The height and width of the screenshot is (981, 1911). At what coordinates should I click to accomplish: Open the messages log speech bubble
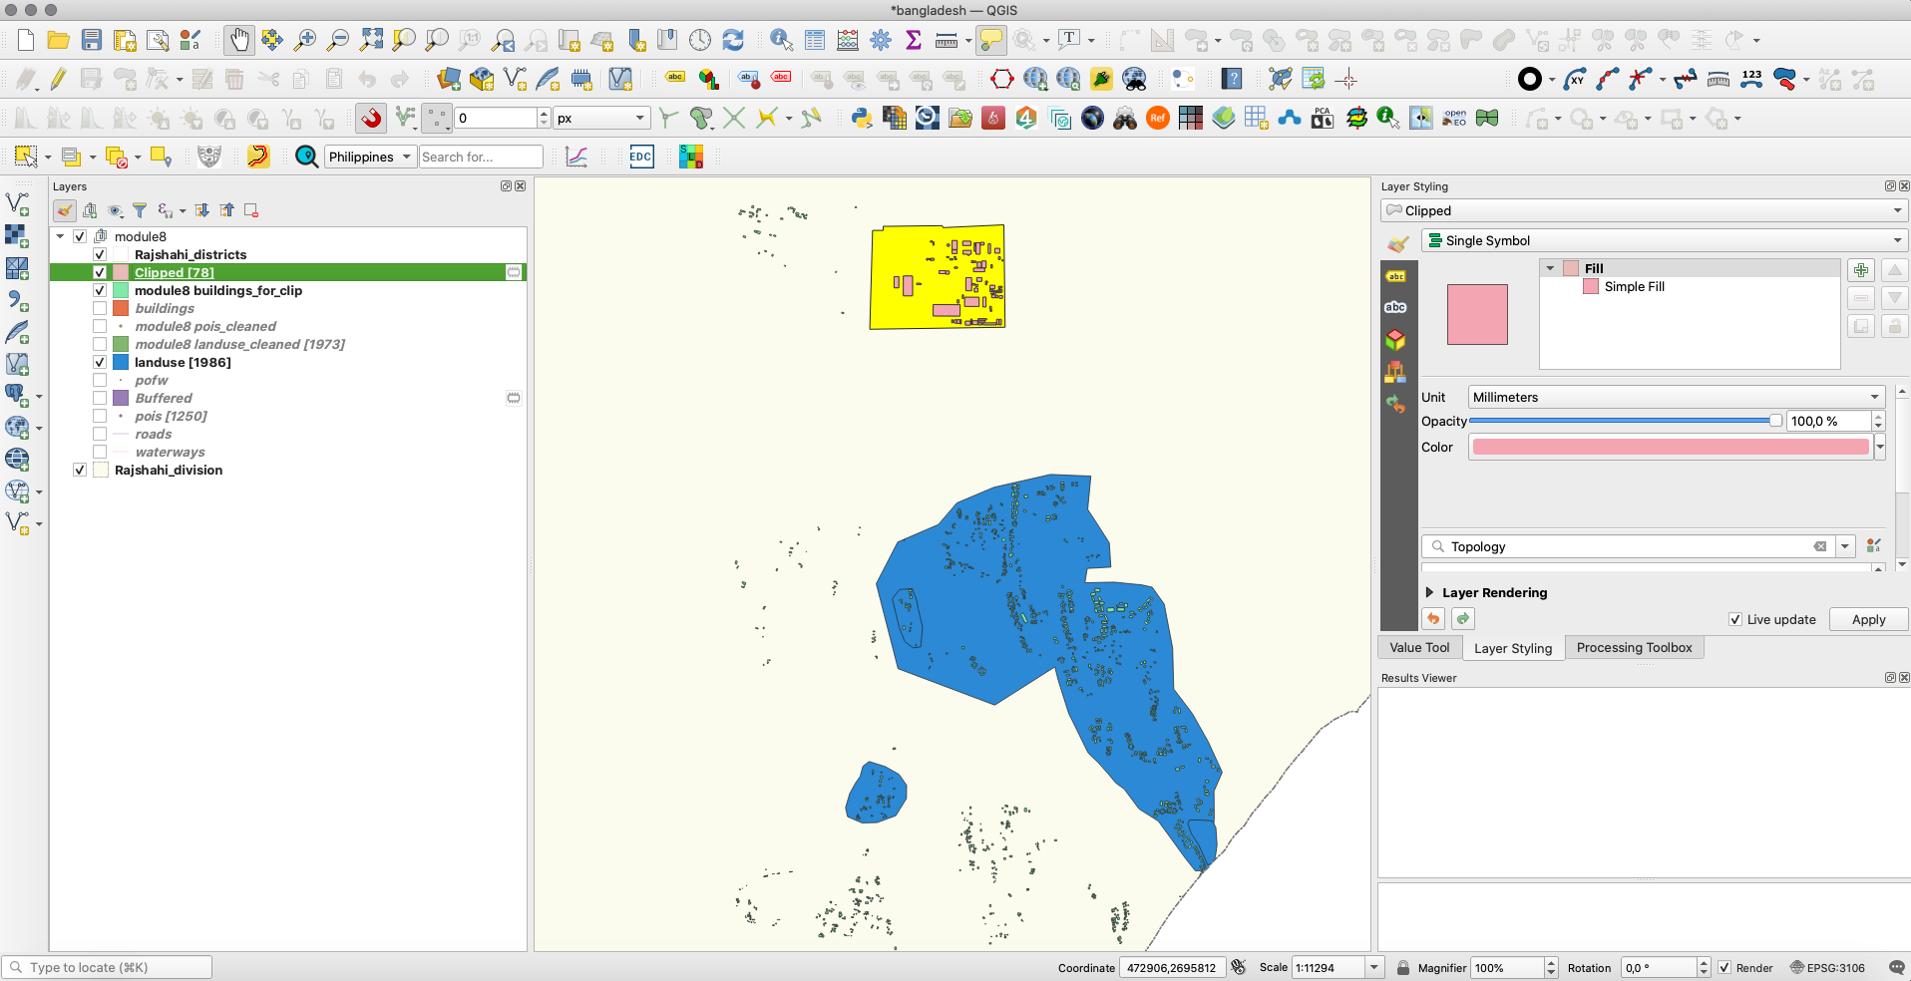[1896, 967]
